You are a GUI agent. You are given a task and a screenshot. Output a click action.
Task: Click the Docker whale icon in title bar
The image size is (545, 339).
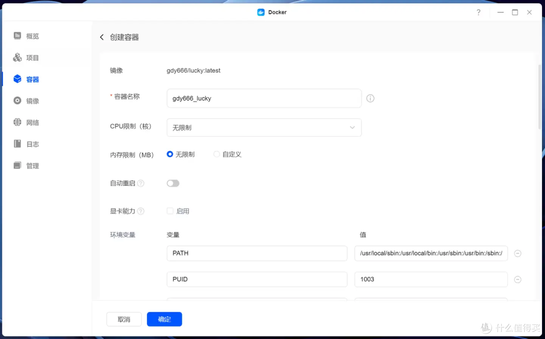point(261,13)
